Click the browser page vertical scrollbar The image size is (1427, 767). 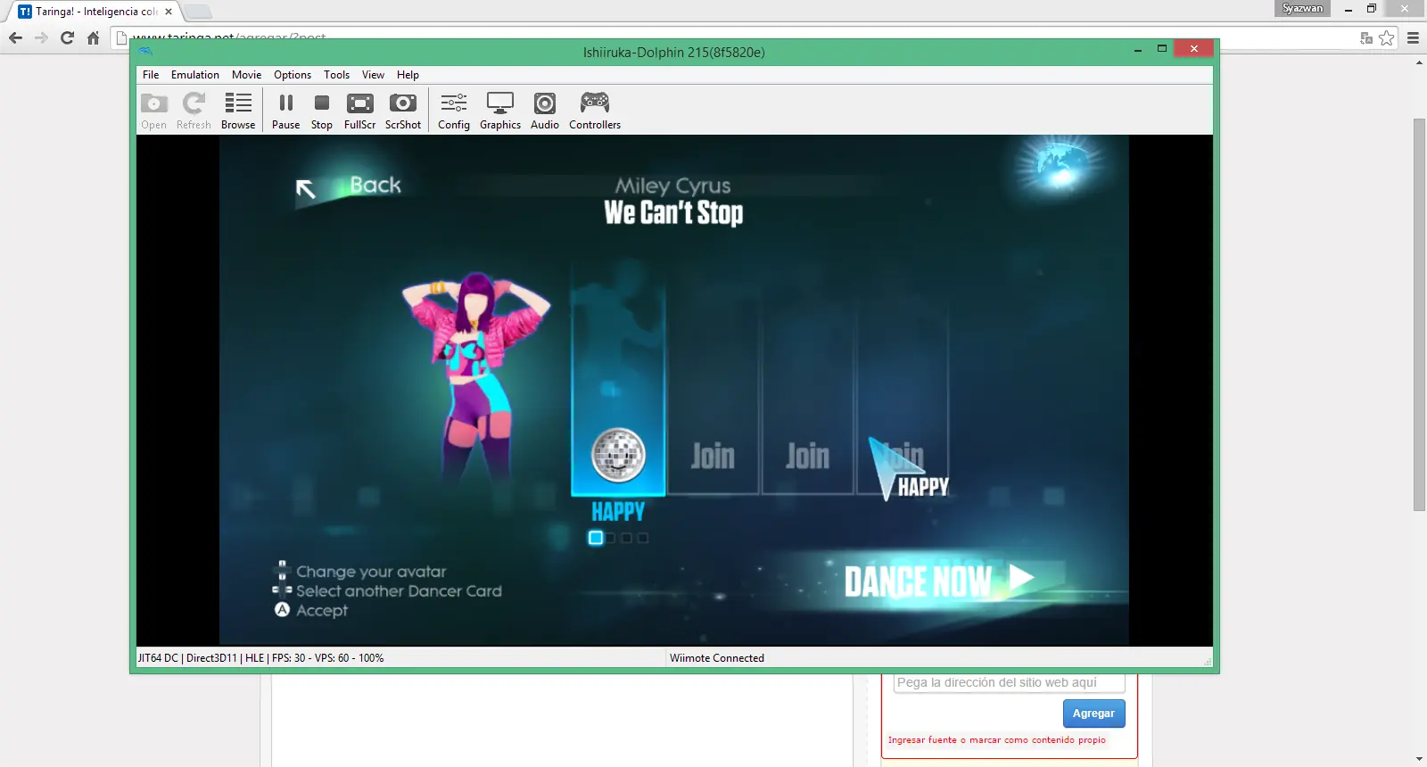(1419, 315)
